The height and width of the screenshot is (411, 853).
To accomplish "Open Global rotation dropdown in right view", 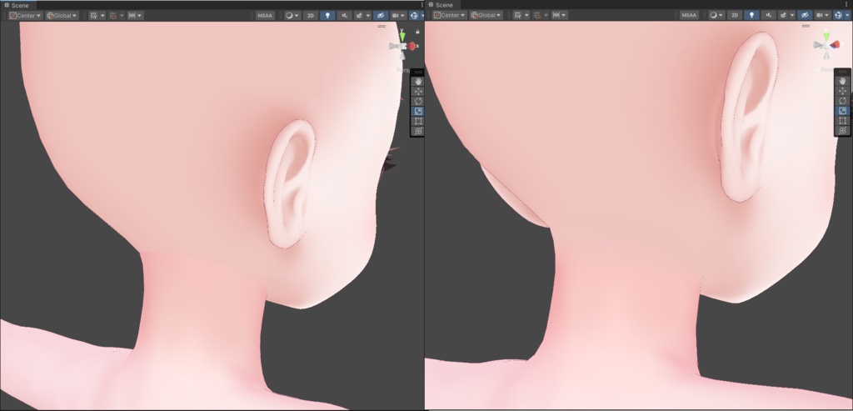I will pos(486,15).
